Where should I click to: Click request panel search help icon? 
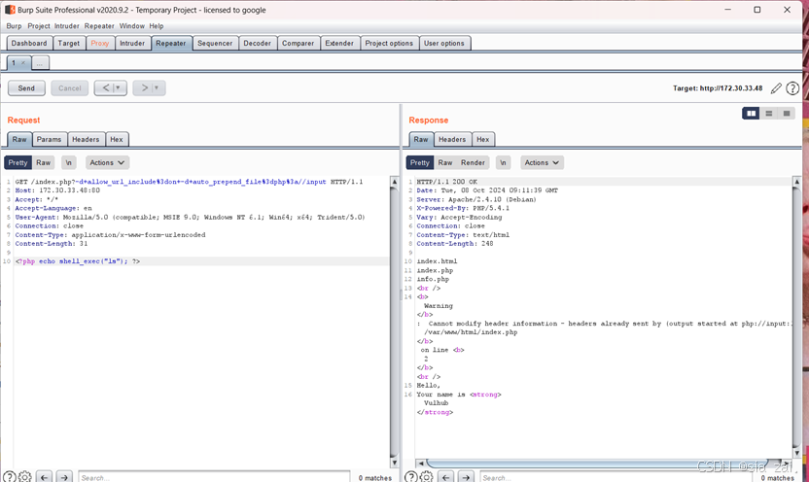[10, 477]
